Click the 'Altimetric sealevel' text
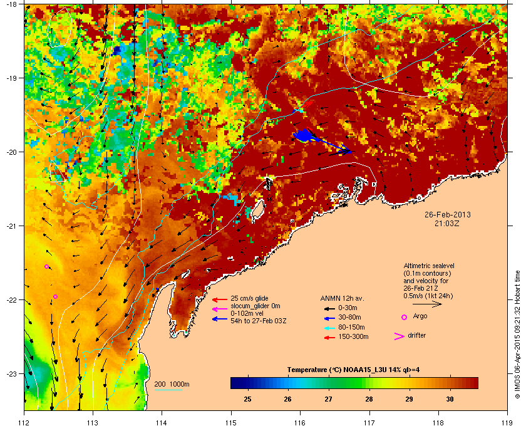 (x=429, y=266)
